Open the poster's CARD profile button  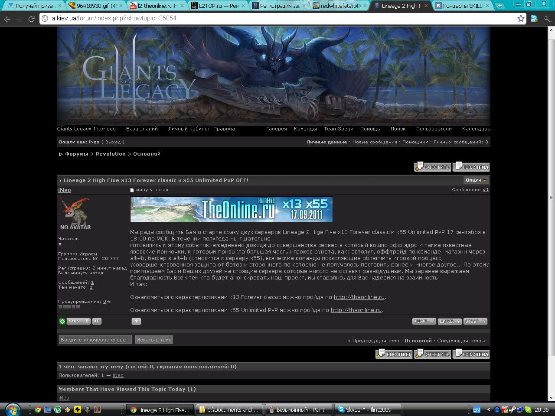[78, 321]
